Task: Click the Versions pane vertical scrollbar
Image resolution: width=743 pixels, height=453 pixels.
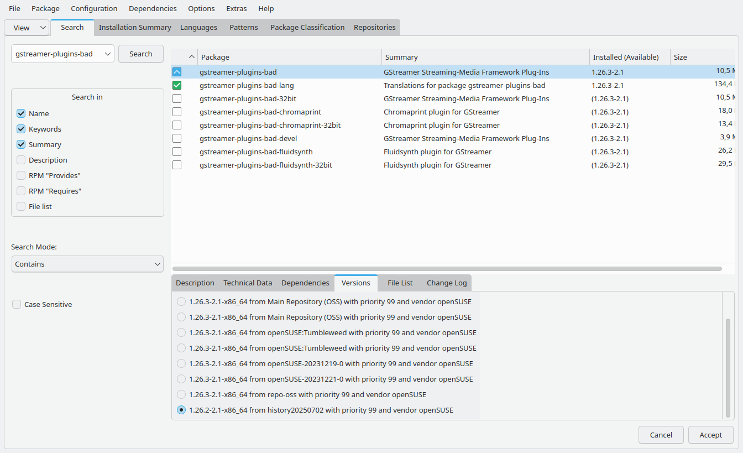Action: [x=728, y=368]
